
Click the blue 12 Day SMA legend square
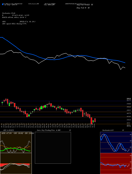pos(3,4)
